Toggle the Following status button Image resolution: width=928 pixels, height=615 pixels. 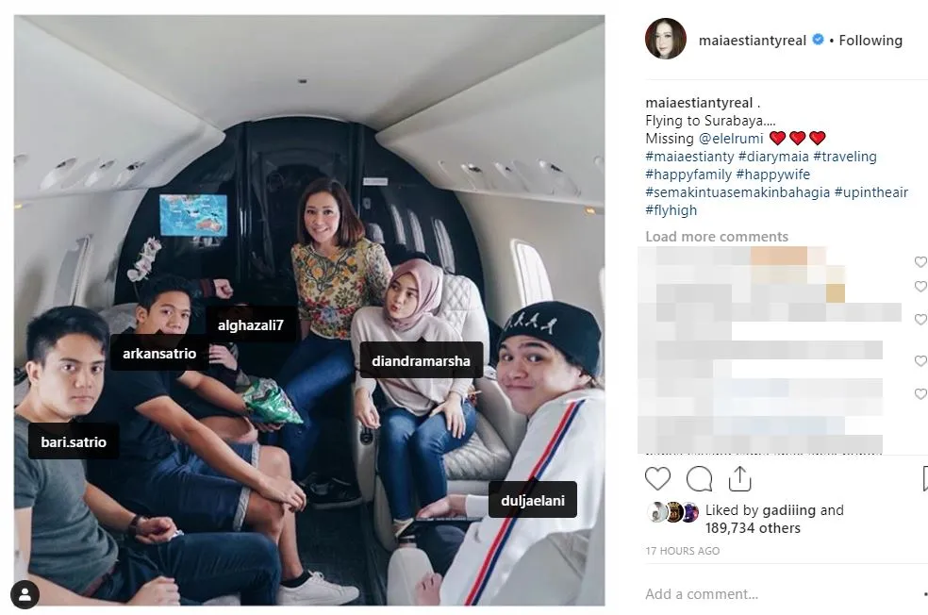click(870, 41)
